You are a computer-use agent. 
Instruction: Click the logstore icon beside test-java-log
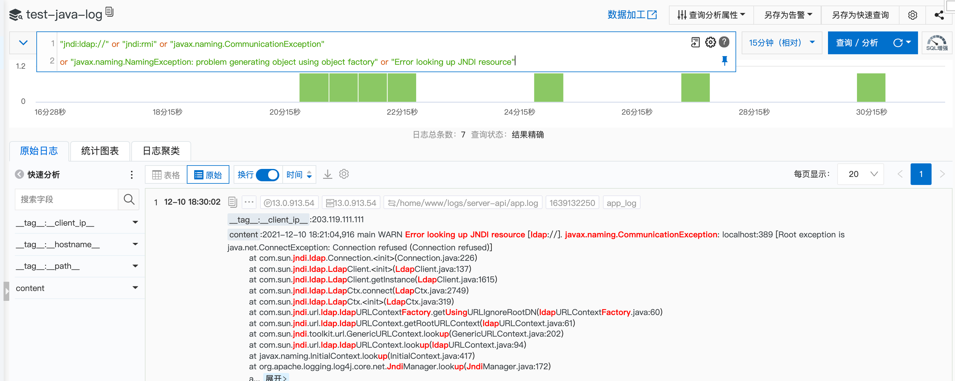(16, 15)
